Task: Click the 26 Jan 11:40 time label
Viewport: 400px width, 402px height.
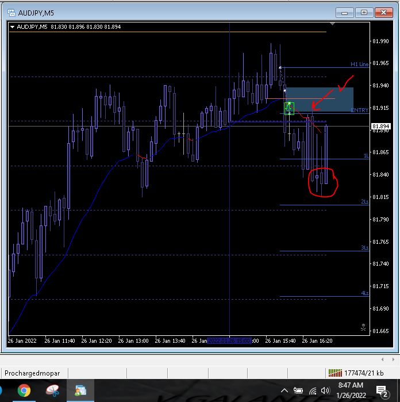Action: tap(60, 340)
